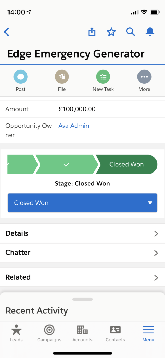Open the Chatter section
Viewport: 165px width, 358px height.
pos(82,253)
